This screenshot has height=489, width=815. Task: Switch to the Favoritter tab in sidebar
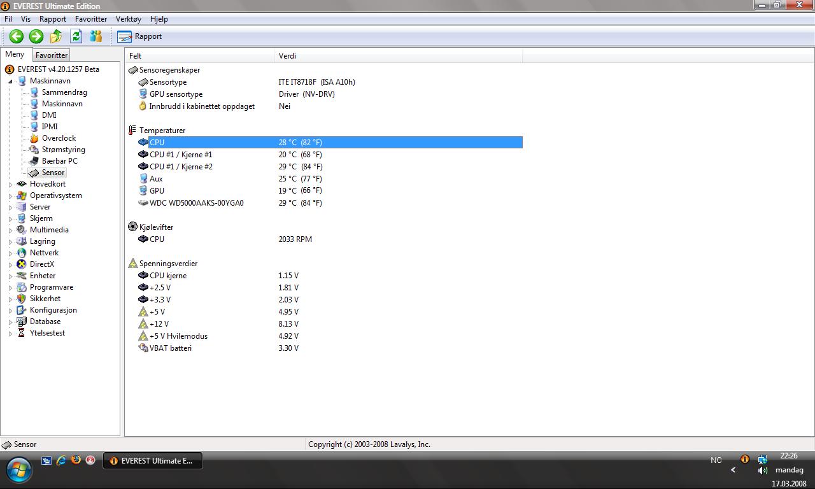pyautogui.click(x=52, y=55)
